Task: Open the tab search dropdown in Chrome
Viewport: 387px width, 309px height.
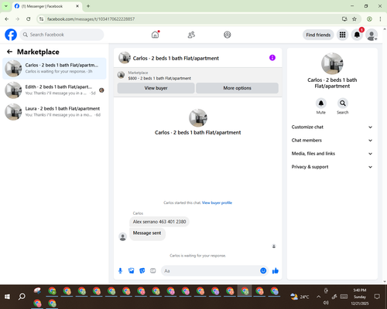Action: (x=6, y=6)
